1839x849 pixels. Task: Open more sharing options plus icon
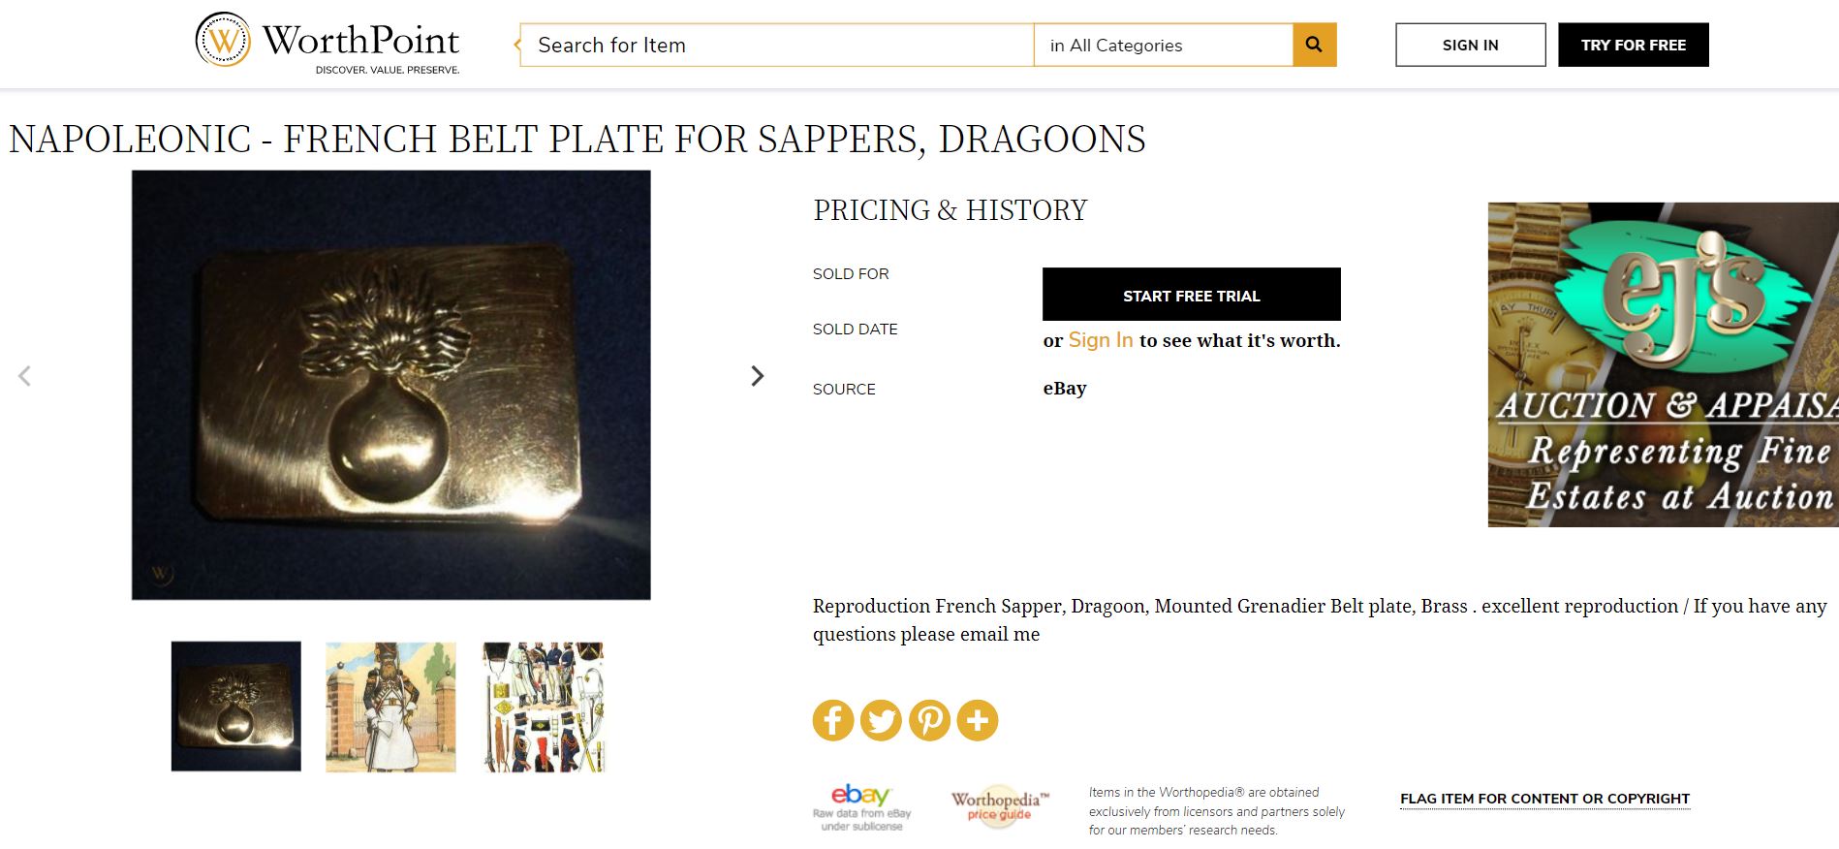978,720
